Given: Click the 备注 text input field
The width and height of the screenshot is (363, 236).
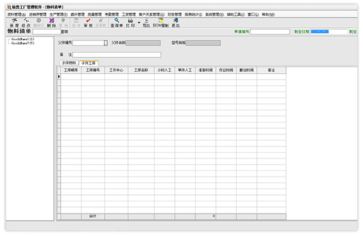Looking at the screenshot, I should click(x=117, y=55).
